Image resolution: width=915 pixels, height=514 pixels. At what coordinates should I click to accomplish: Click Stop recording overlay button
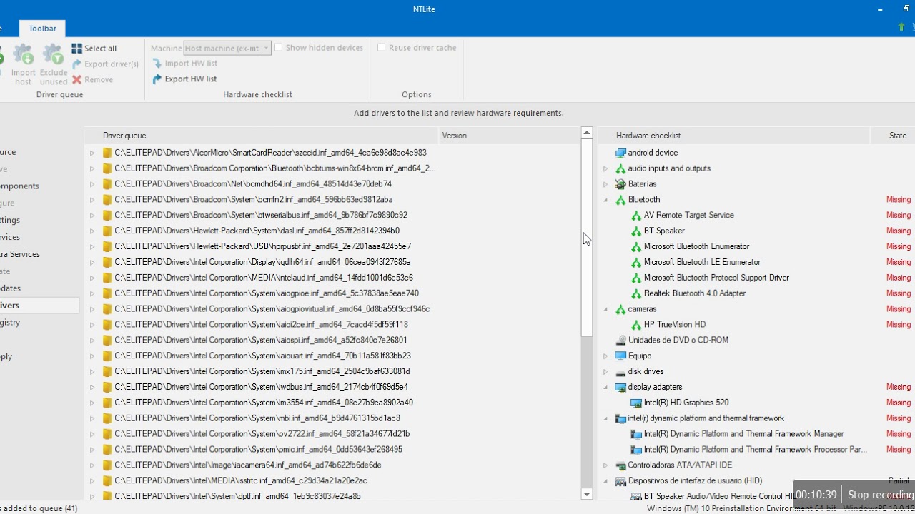click(881, 495)
